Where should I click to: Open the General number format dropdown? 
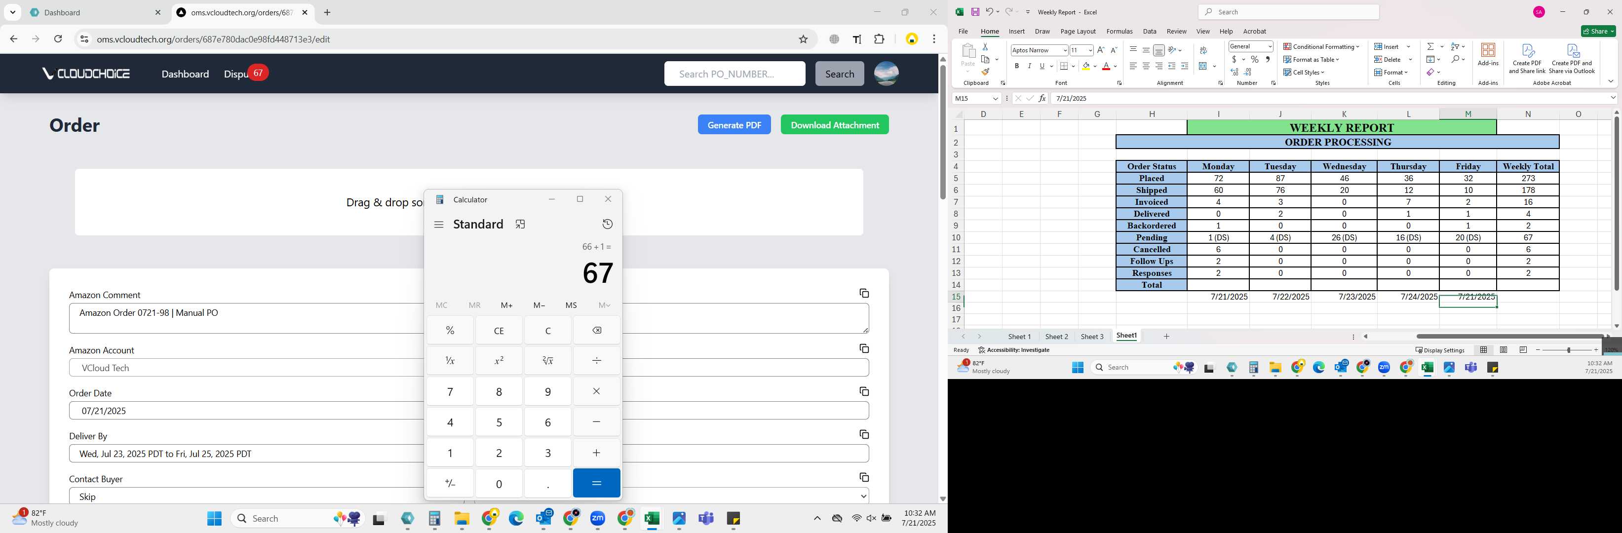coord(1270,46)
